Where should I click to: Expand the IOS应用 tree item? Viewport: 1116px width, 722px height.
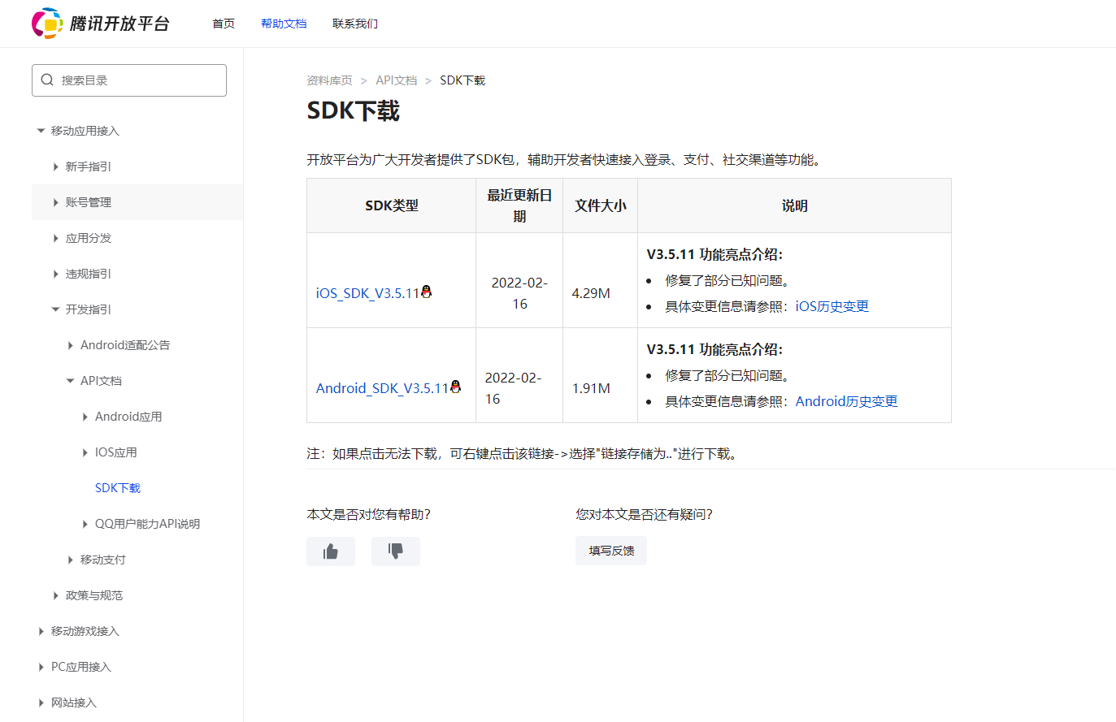click(x=84, y=452)
